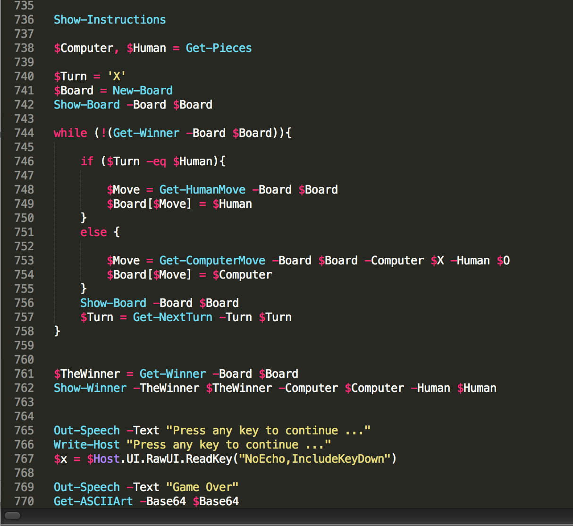The width and height of the screenshot is (573, 526).
Task: Click line number 760 in the gutter
Action: tap(24, 360)
